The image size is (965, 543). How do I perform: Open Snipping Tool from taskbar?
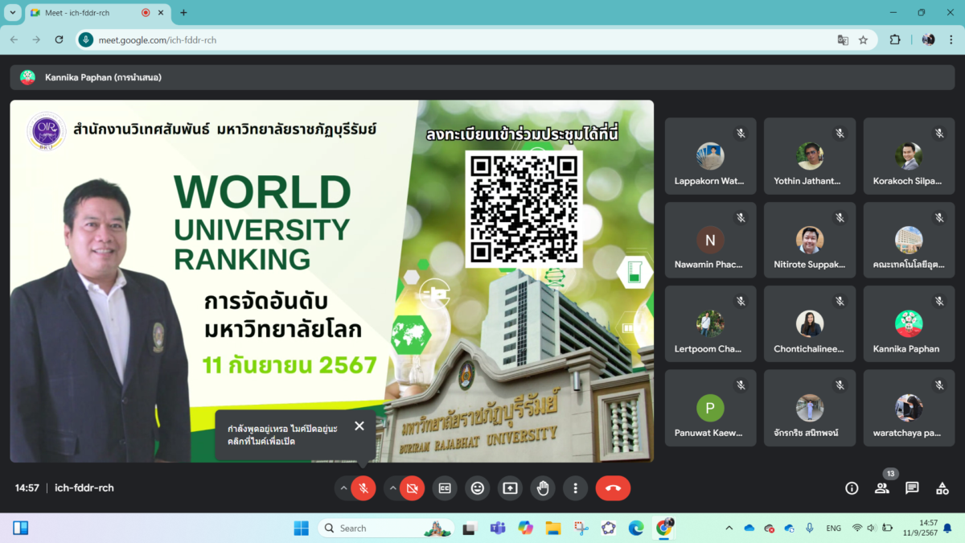581,528
